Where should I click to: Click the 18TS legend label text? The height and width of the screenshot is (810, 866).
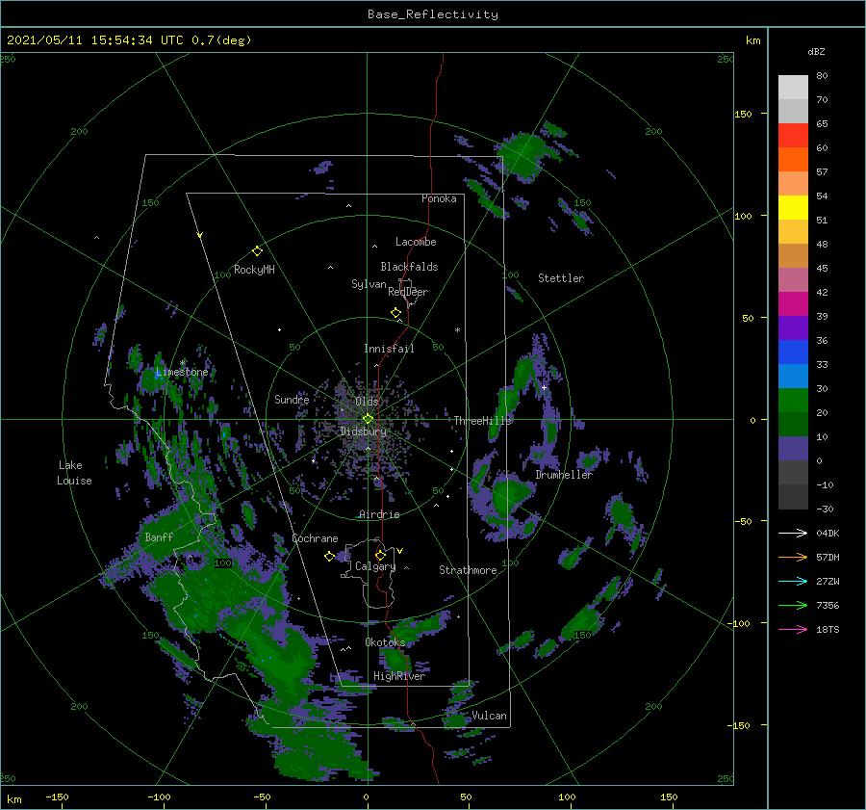(828, 629)
